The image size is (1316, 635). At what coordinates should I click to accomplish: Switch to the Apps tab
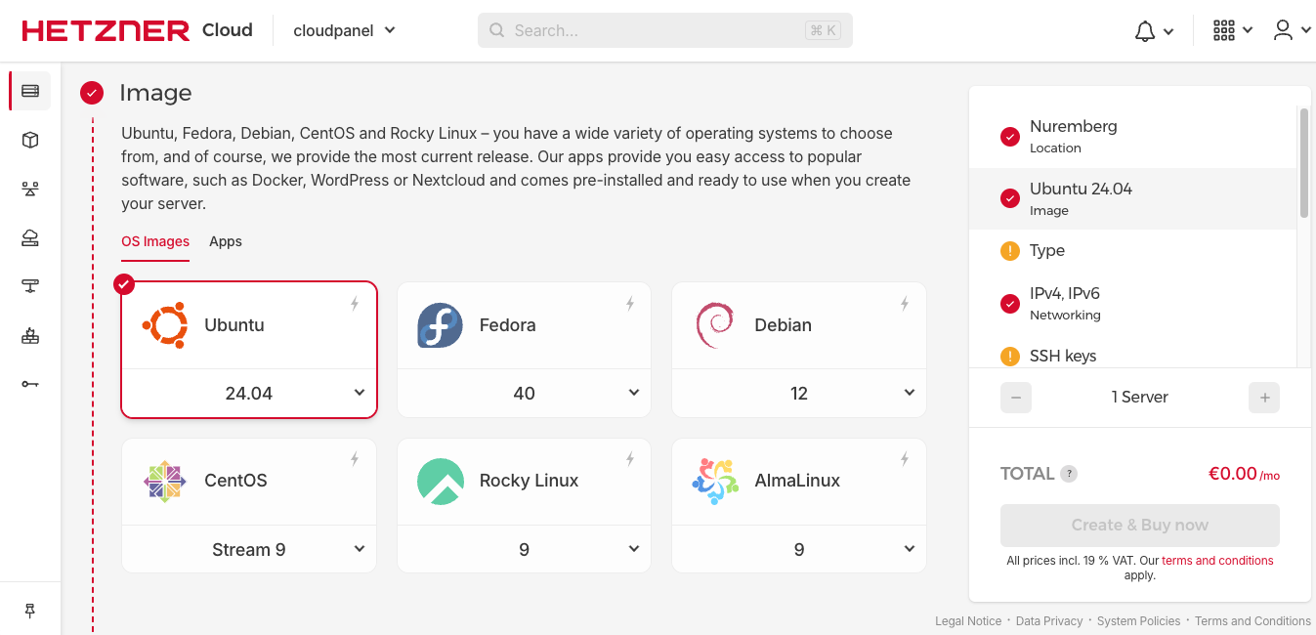[x=226, y=241]
